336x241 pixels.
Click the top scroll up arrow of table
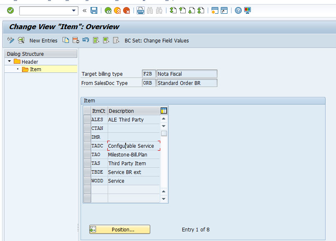164,119
